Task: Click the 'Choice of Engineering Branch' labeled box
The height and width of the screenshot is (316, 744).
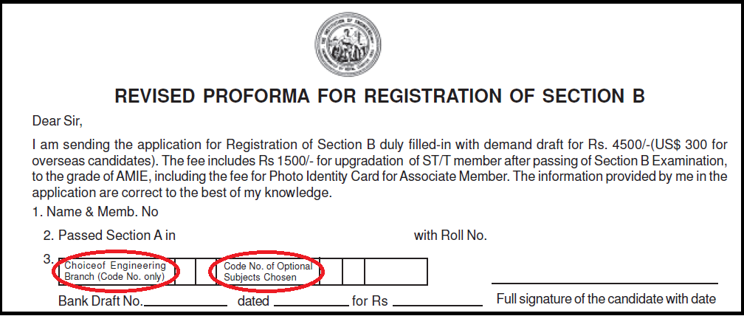Action: coord(118,271)
